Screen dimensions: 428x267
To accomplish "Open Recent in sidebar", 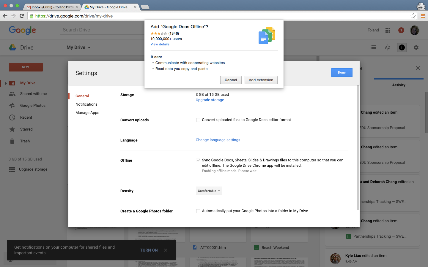I will [26, 117].
